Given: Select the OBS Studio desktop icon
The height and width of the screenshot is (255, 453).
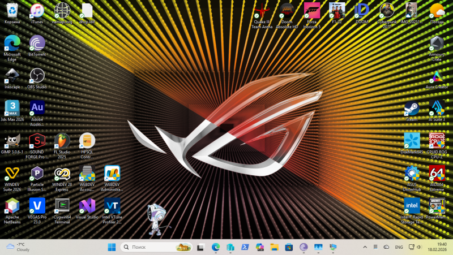Looking at the screenshot, I should tap(37, 76).
